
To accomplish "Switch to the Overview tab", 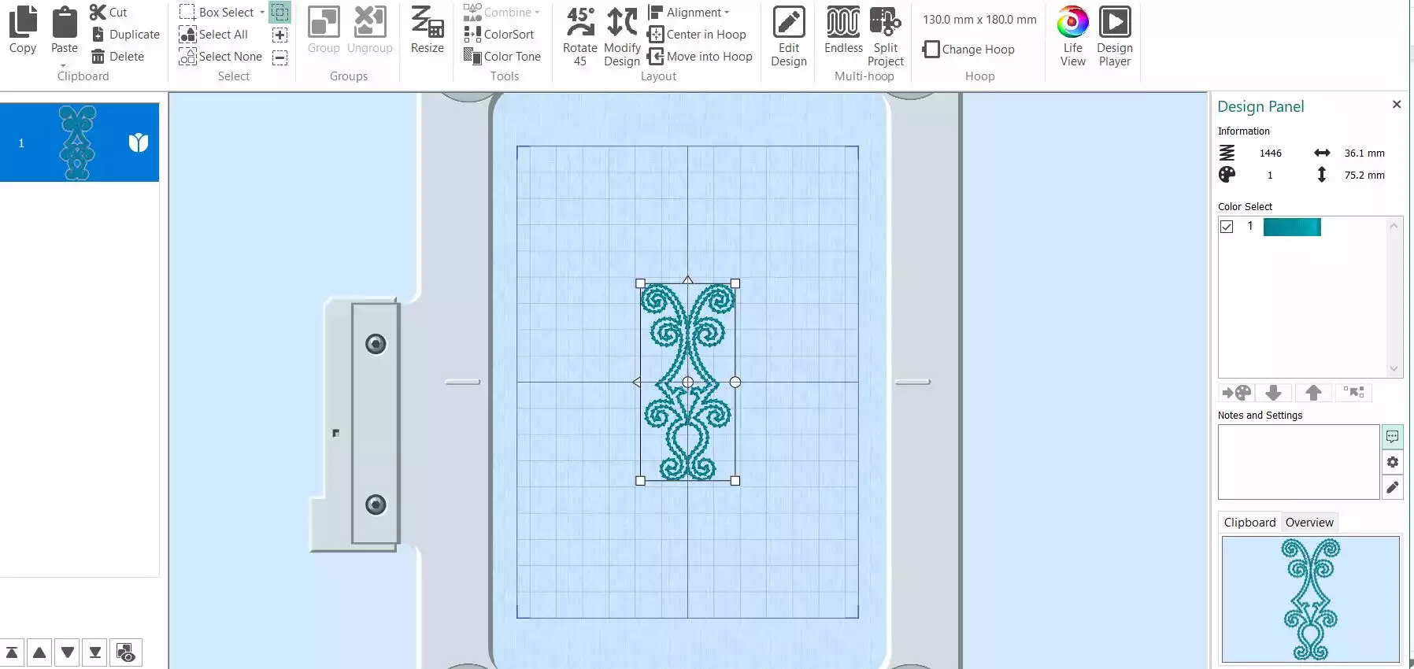I will tap(1309, 523).
